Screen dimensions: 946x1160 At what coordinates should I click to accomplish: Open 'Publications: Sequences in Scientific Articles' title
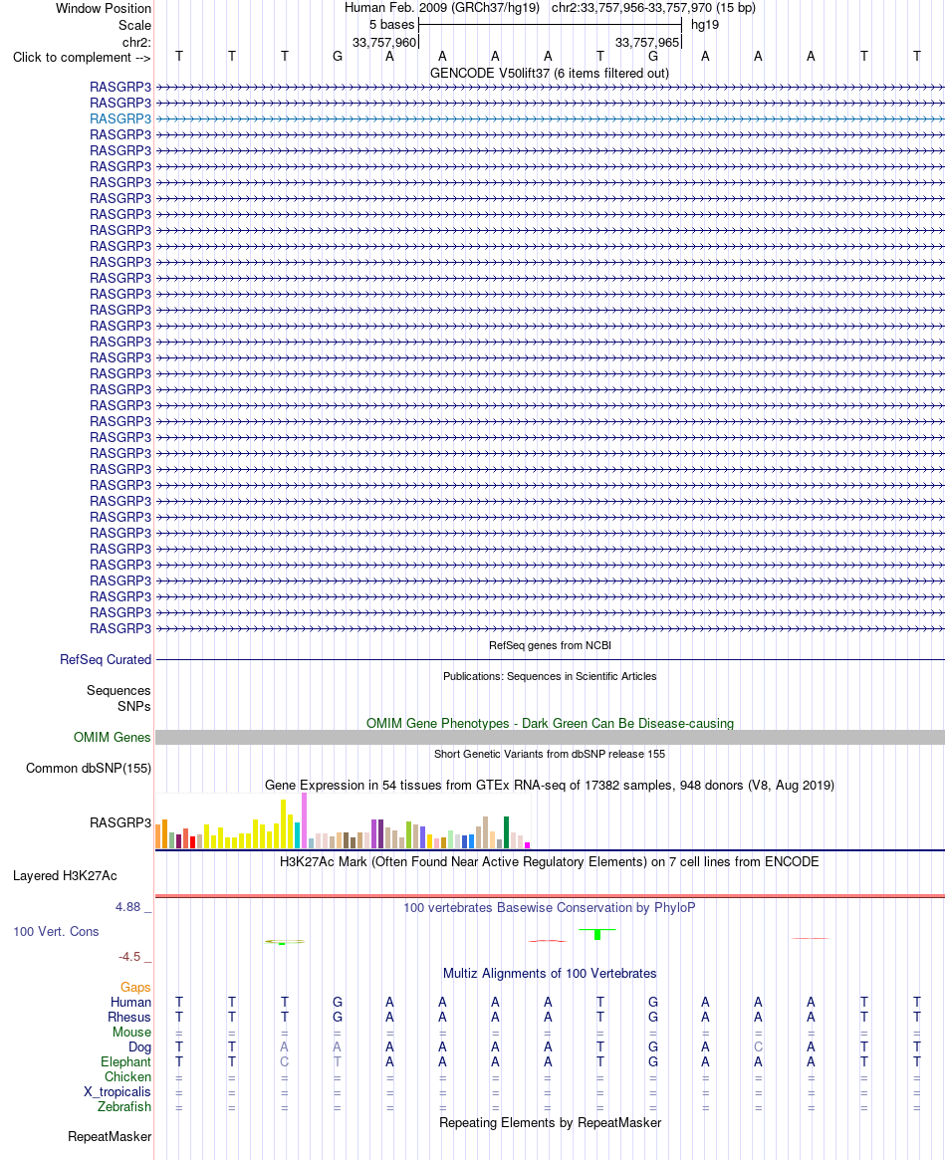tap(550, 676)
